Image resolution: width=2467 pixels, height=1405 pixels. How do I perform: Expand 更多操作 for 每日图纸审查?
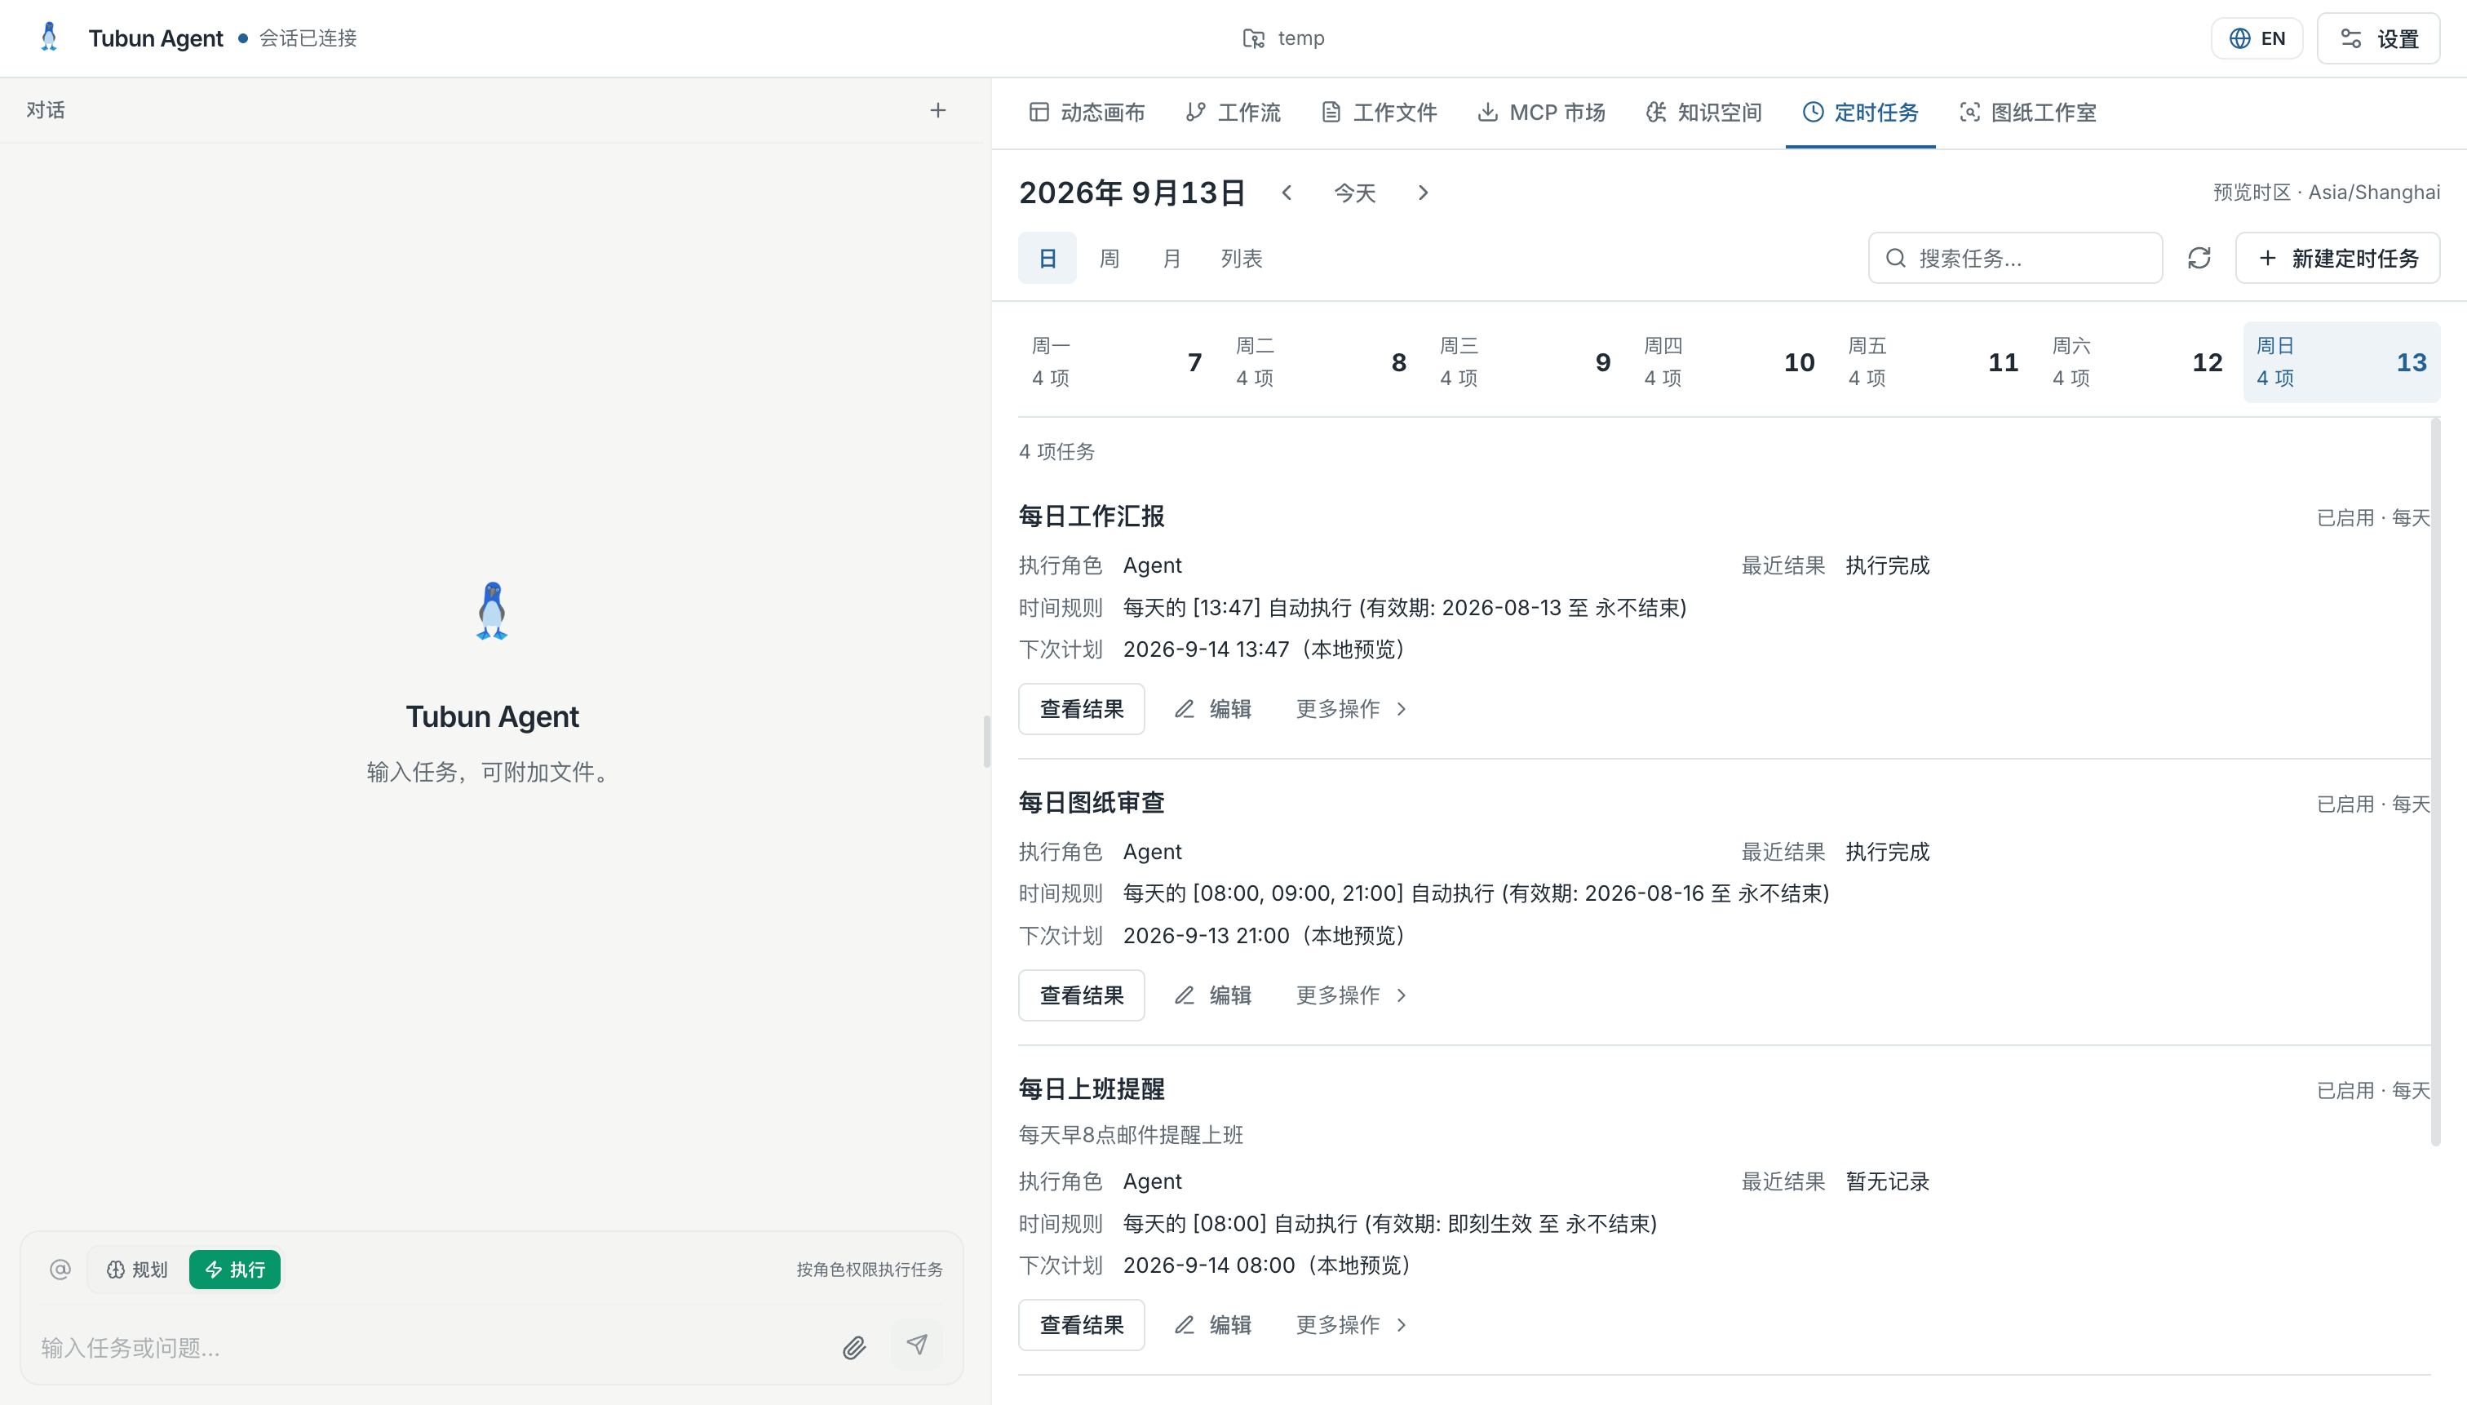1352,995
